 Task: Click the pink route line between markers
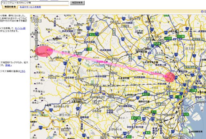tap(106, 63)
